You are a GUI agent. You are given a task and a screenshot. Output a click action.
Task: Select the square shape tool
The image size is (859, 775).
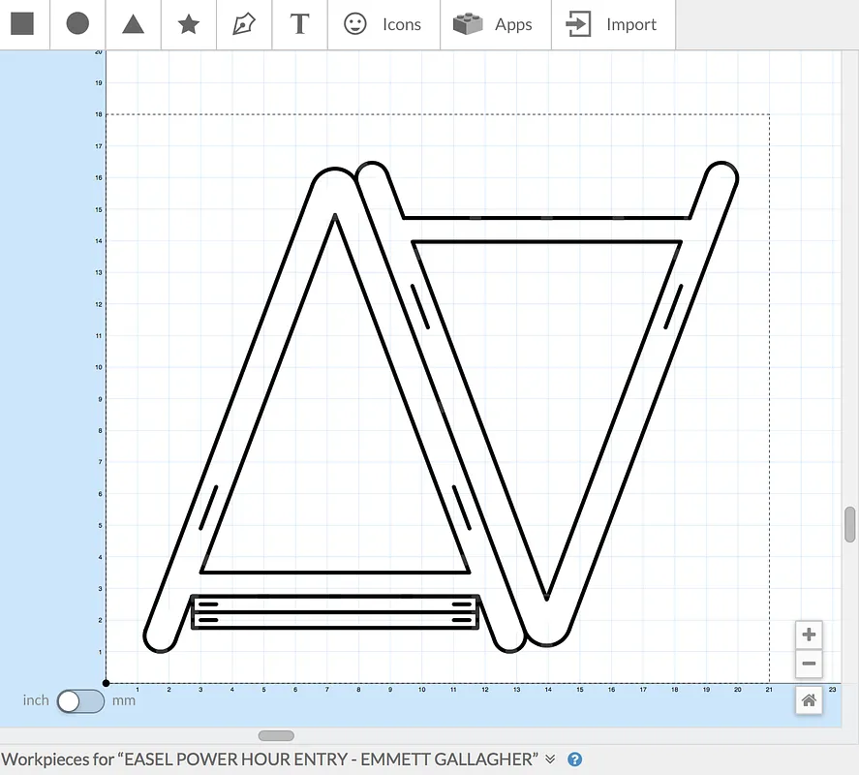(22, 24)
